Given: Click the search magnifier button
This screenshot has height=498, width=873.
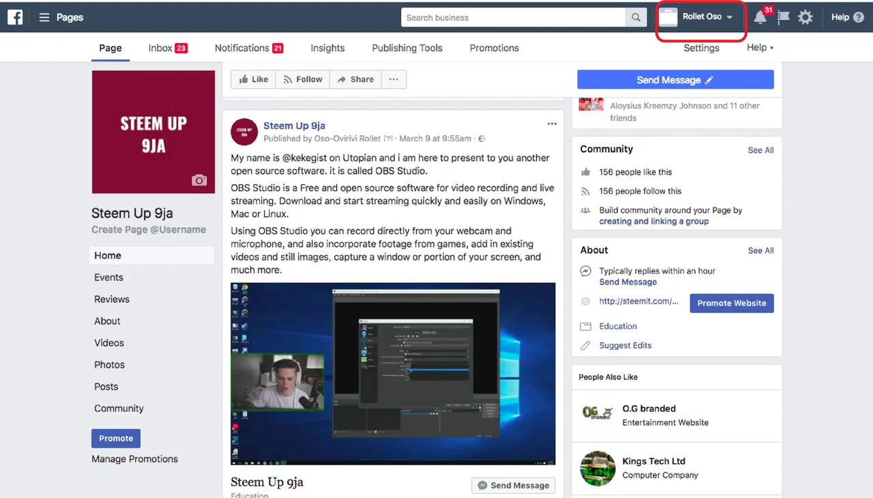Looking at the screenshot, I should click(x=636, y=18).
